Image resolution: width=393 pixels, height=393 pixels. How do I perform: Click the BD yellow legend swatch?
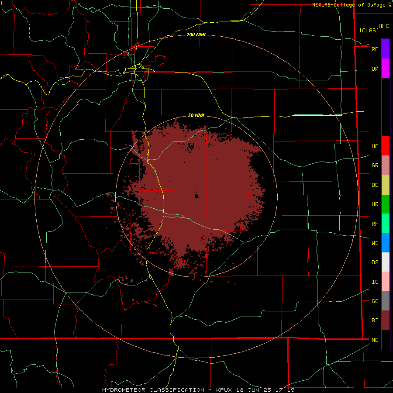tap(386, 185)
